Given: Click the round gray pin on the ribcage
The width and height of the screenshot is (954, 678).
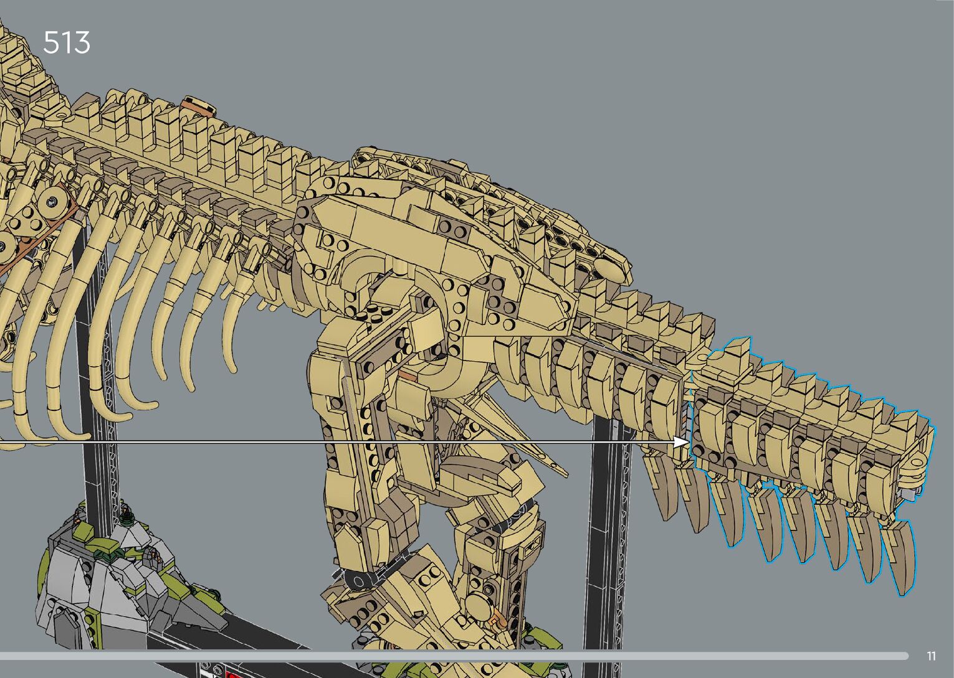Looking at the screenshot, I should [x=52, y=200].
